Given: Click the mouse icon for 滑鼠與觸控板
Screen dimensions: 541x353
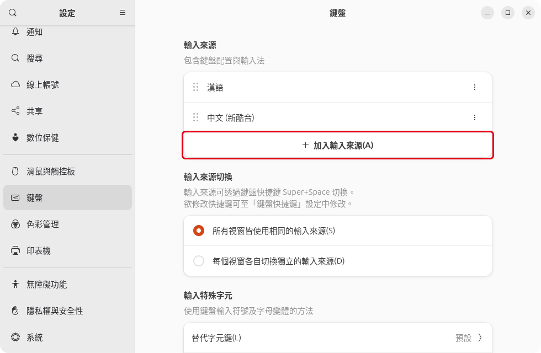Looking at the screenshot, I should (x=15, y=172).
